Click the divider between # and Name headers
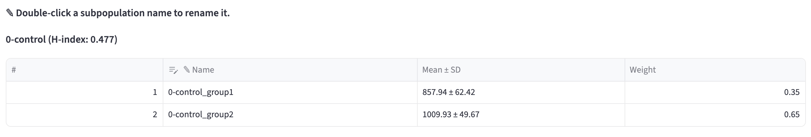The width and height of the screenshot is (811, 137). pos(163,70)
